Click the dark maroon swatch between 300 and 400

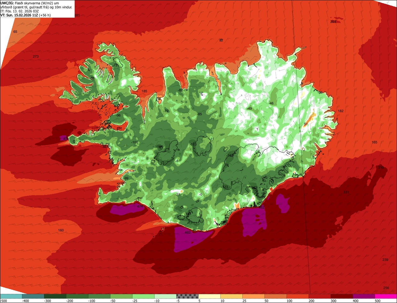click(341, 296)
